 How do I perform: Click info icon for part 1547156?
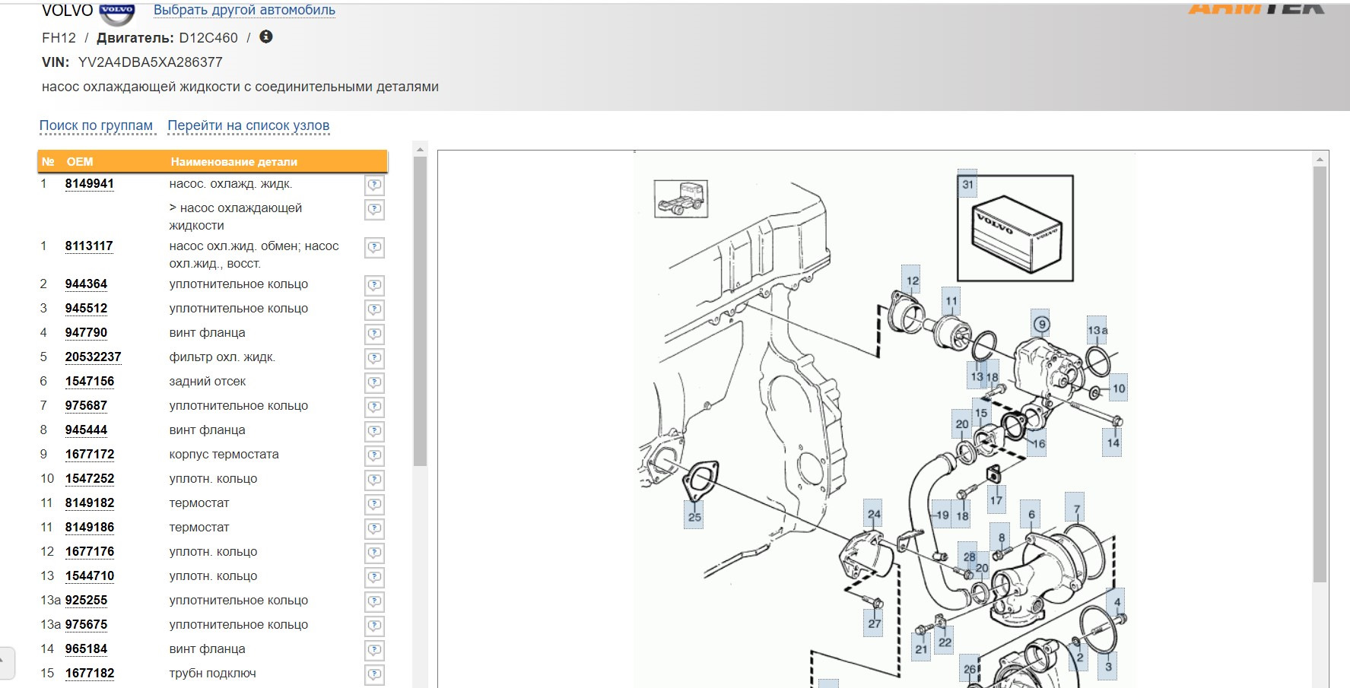374,383
